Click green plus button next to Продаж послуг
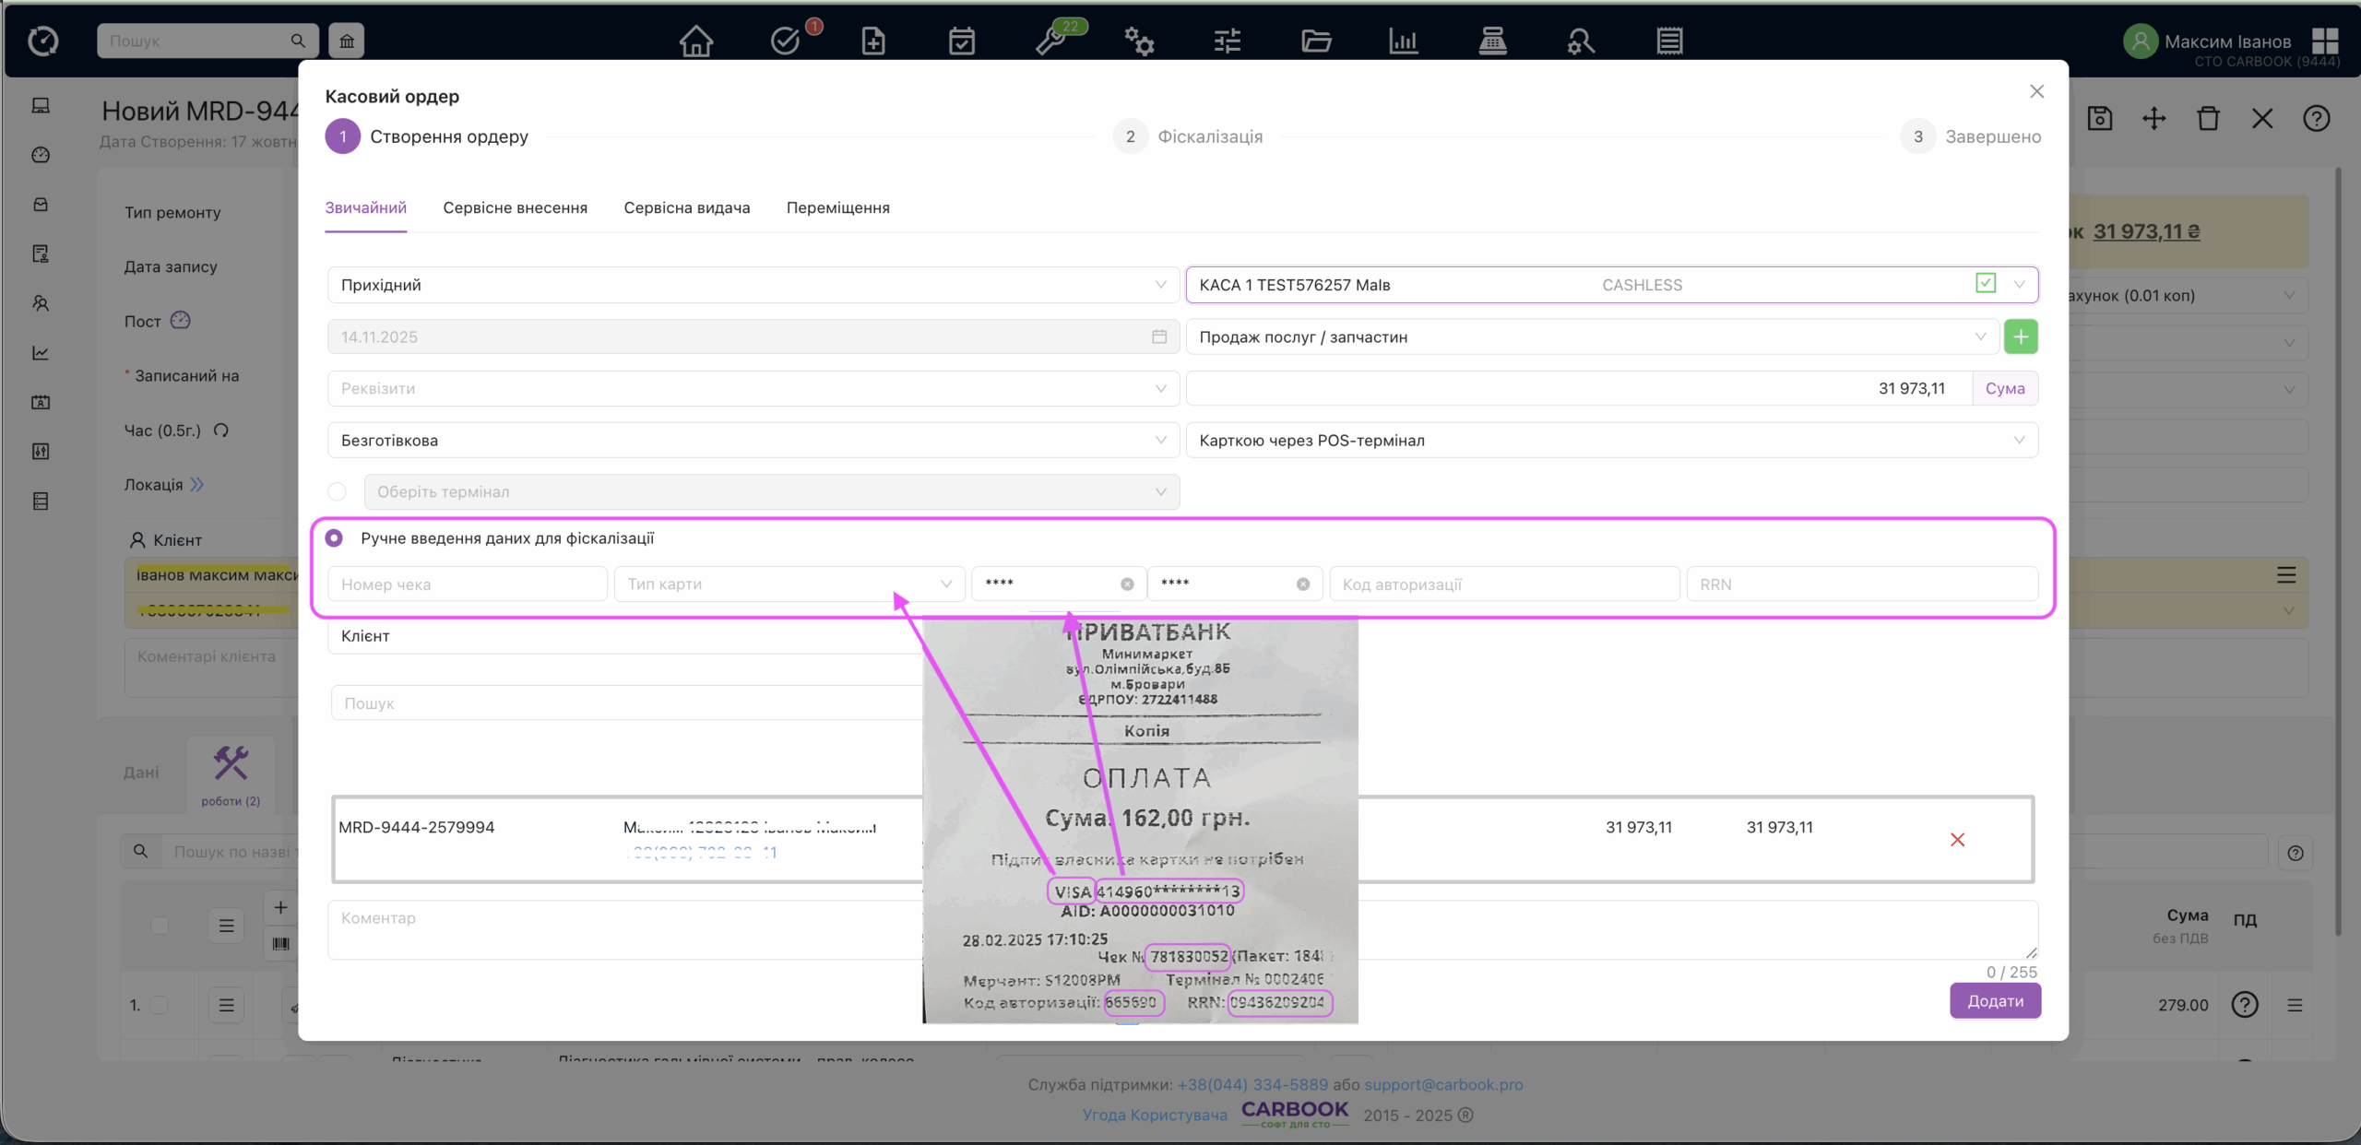Image resolution: width=2361 pixels, height=1145 pixels. [x=2020, y=337]
